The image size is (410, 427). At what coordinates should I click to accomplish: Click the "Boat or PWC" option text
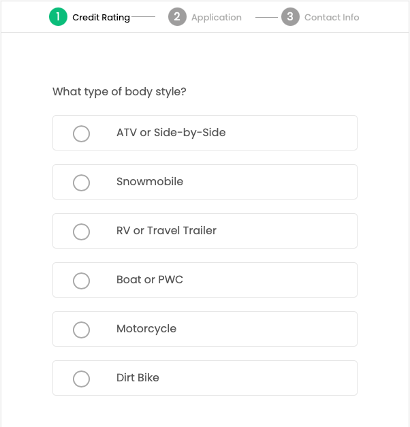pos(150,280)
